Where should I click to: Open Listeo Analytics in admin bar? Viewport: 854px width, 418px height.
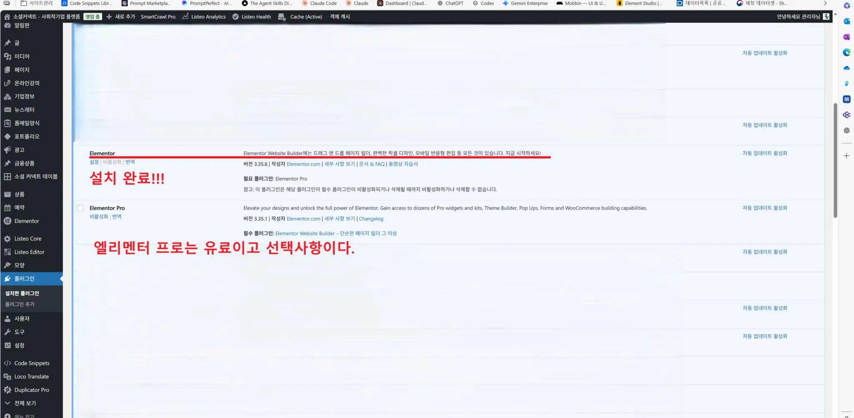(x=204, y=17)
